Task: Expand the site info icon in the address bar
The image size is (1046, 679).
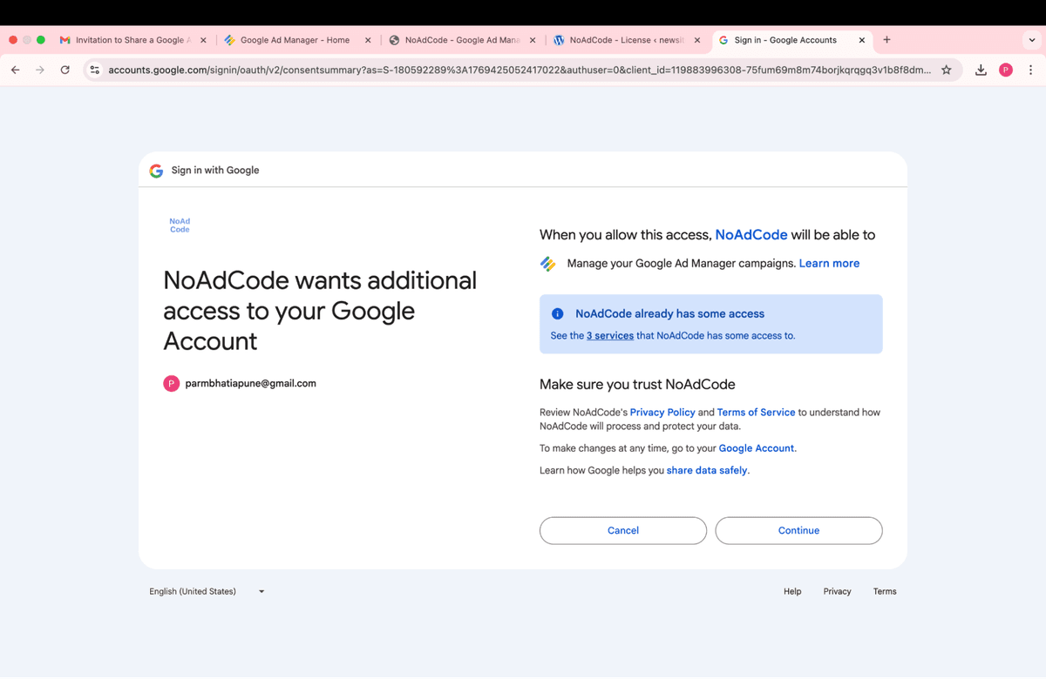Action: (x=94, y=70)
